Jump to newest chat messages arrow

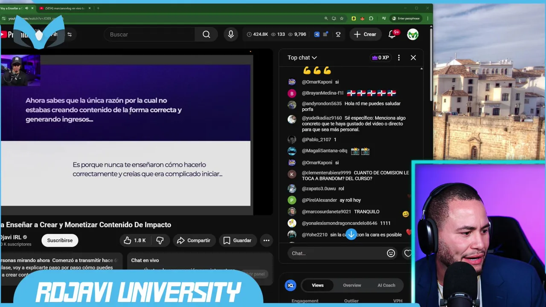351,235
